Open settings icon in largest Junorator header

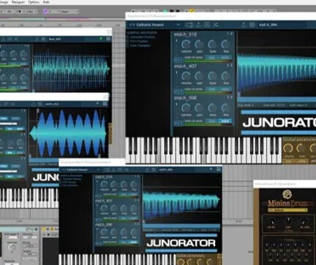pos(252,25)
